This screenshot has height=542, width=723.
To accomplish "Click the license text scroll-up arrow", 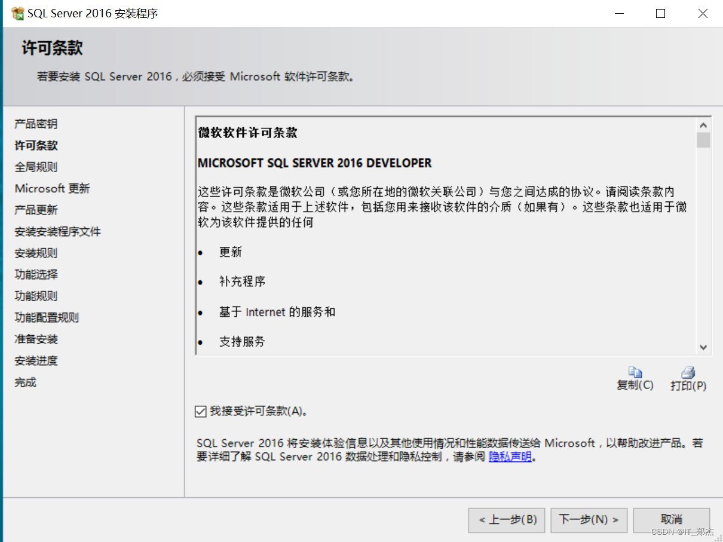I will tap(703, 125).
